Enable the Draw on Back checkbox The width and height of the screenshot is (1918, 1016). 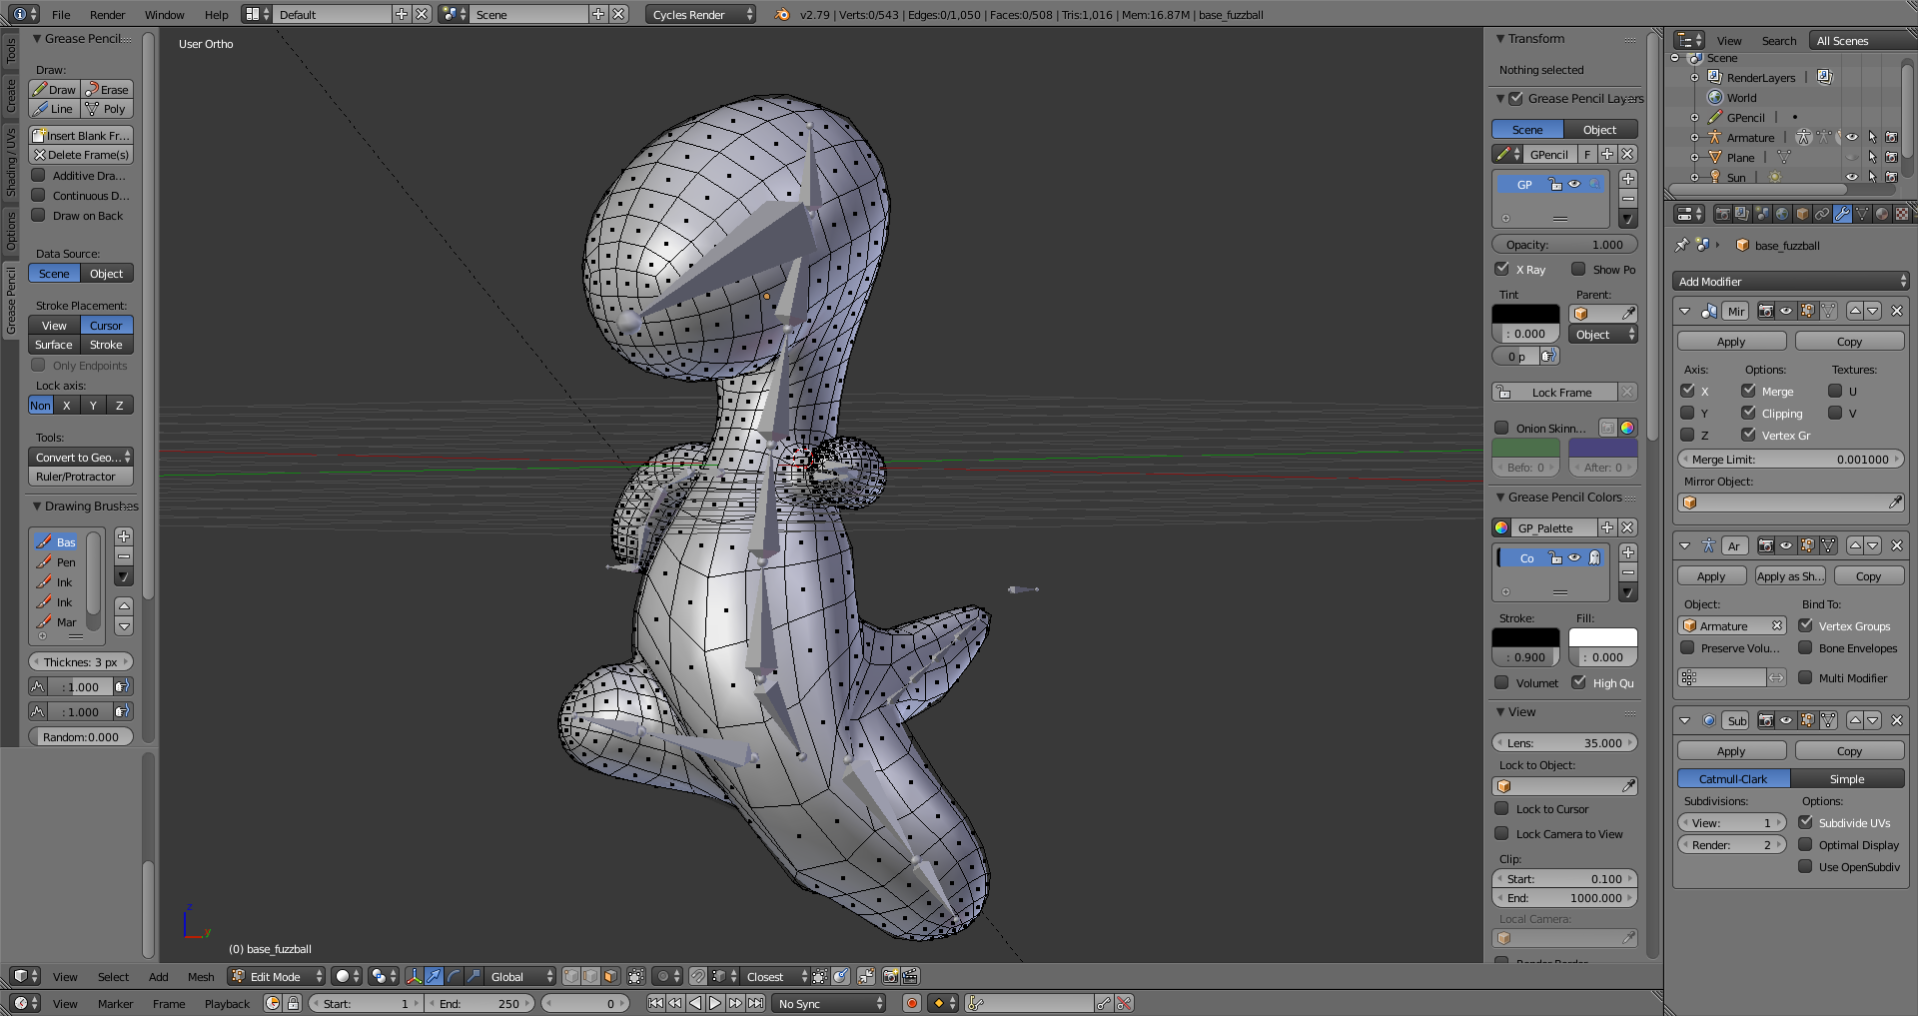pyautogui.click(x=39, y=215)
